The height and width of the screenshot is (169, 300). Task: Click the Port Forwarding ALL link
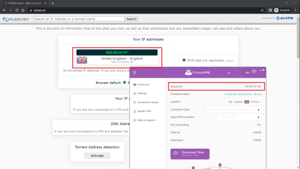pyautogui.click(x=259, y=125)
